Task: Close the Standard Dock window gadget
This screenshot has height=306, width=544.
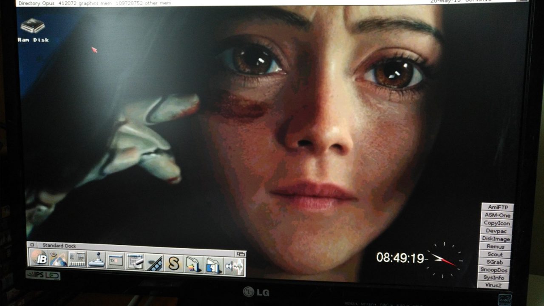Action: tap(32, 245)
